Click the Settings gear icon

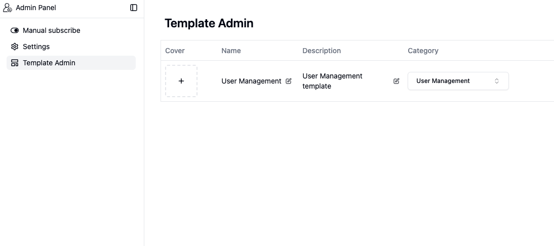tap(15, 47)
